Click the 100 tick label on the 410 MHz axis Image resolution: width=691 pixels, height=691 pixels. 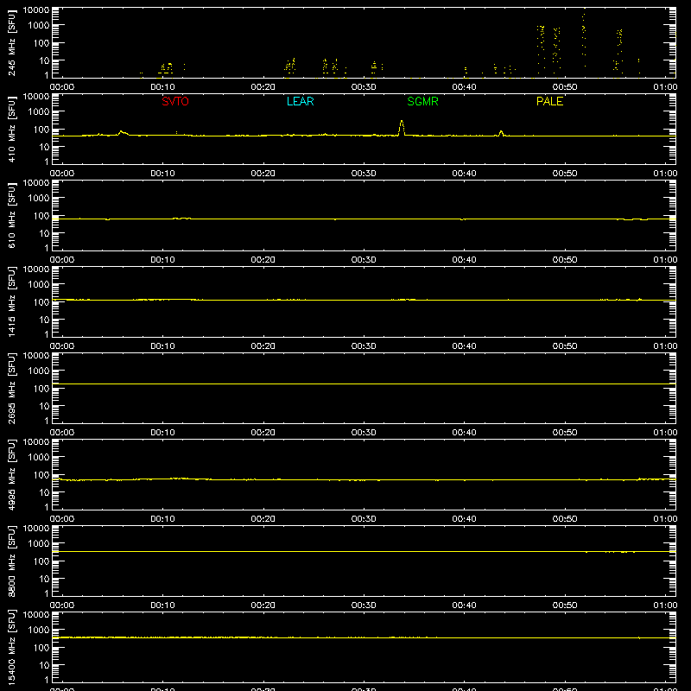41,130
